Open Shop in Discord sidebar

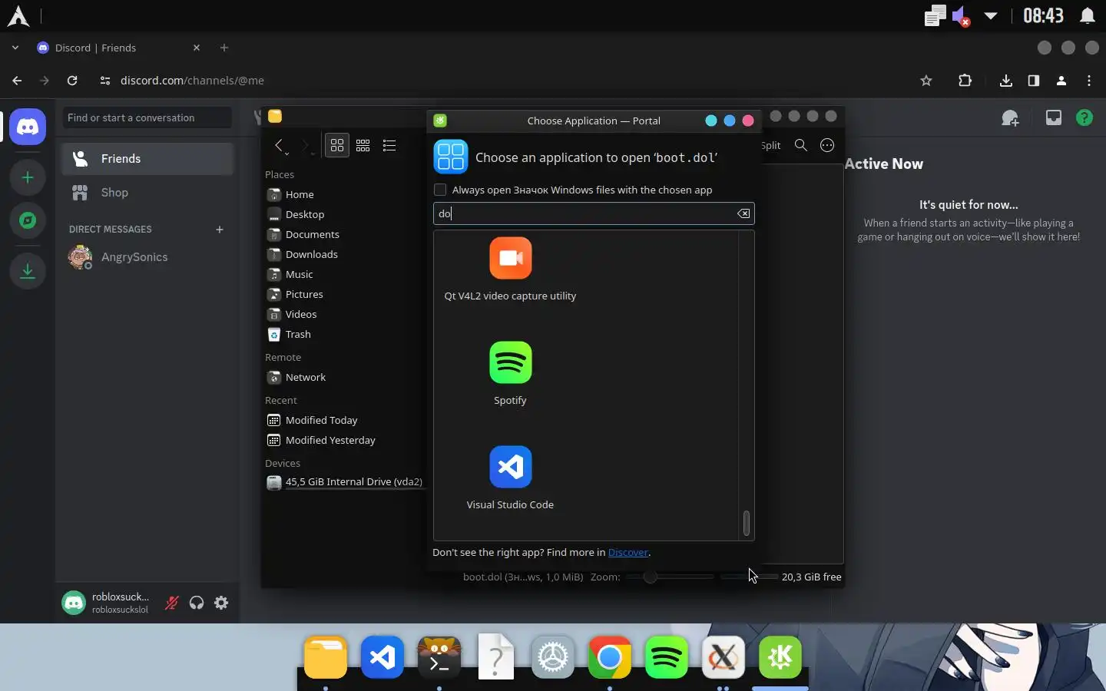pyautogui.click(x=147, y=193)
